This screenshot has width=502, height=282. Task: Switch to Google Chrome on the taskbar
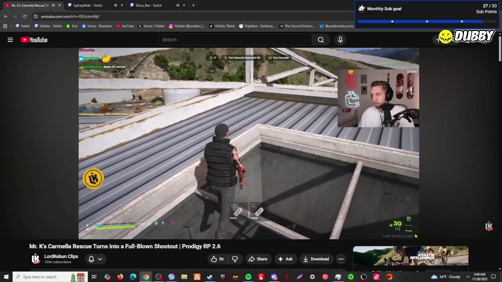click(x=146, y=277)
